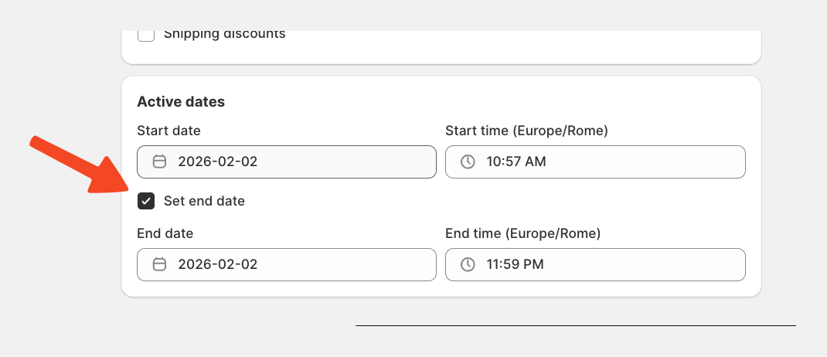Open the Start time picker showing 10:57 AM
Image resolution: width=827 pixels, height=357 pixels.
point(595,161)
